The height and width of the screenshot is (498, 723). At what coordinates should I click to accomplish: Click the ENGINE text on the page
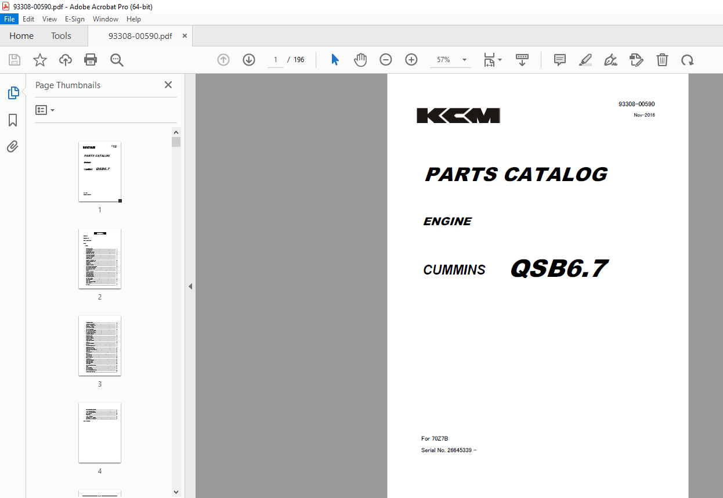tap(447, 221)
